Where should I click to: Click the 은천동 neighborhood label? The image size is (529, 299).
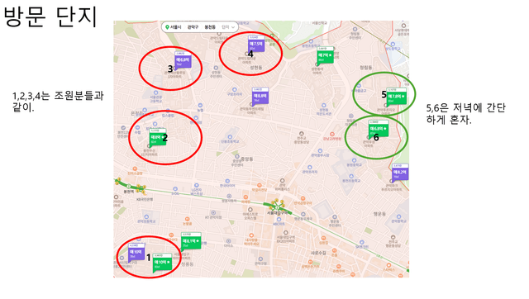tap(137, 113)
